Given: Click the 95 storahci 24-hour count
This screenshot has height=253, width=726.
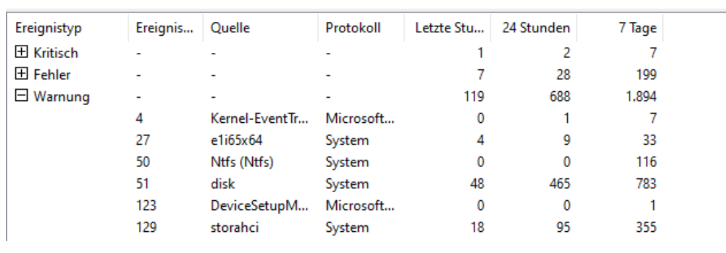Looking at the screenshot, I should [x=563, y=227].
